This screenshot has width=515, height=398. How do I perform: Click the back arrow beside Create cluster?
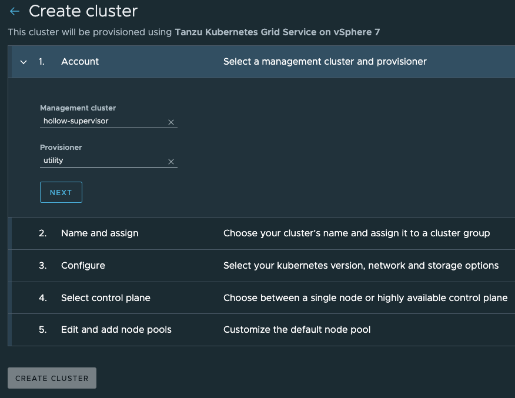[15, 11]
